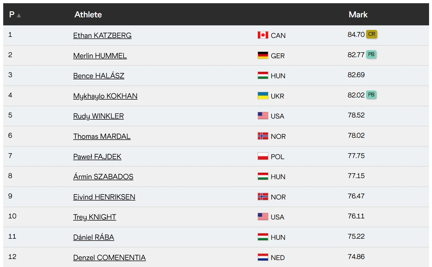The width and height of the screenshot is (432, 267).
Task: Click Trey KNIGHT's name
Action: click(x=95, y=217)
